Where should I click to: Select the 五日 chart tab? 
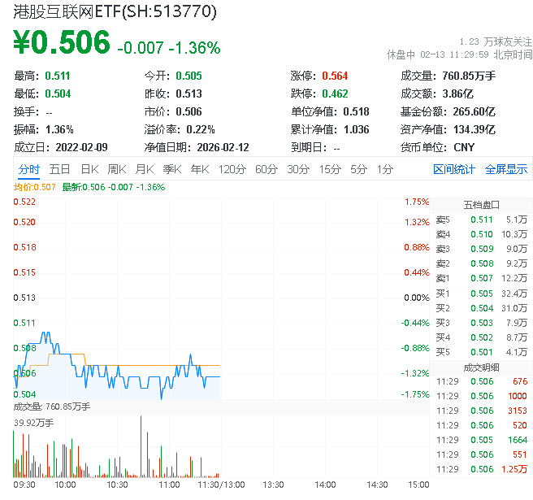click(59, 169)
